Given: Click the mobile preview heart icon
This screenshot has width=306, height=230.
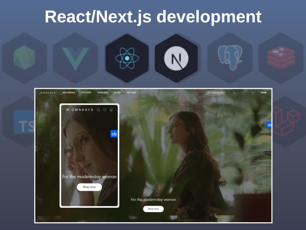Looking at the screenshot, I should (105, 110).
